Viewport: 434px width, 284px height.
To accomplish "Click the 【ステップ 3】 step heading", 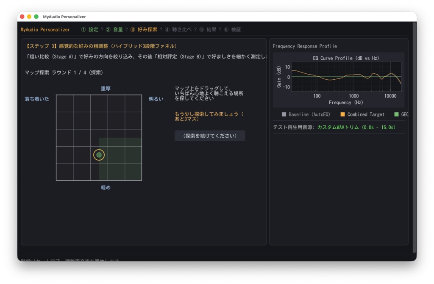I will (101, 46).
